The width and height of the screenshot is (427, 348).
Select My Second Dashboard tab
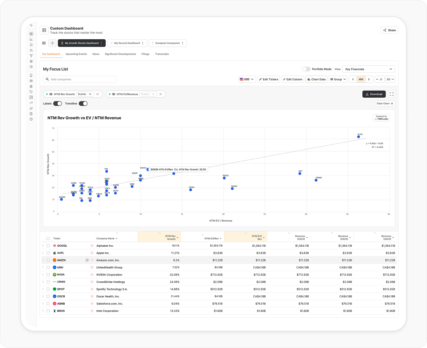[x=127, y=43]
